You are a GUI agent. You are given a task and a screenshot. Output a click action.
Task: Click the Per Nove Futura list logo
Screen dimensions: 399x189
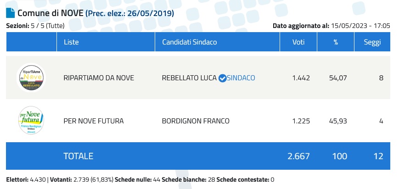click(31, 121)
